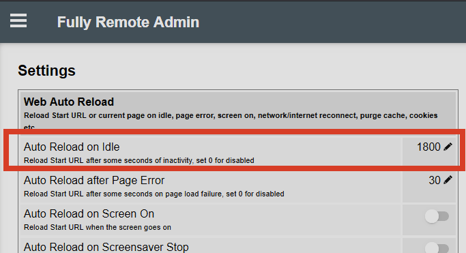The width and height of the screenshot is (466, 253).
Task: Edit the 1800 idle reload value
Action: (x=428, y=147)
